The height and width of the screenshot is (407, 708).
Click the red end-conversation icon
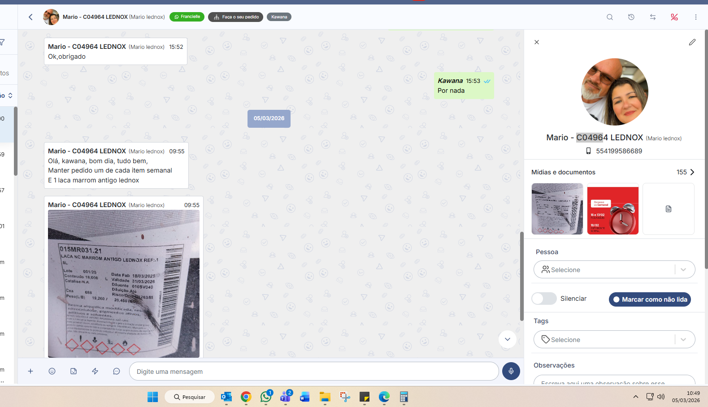coord(674,17)
